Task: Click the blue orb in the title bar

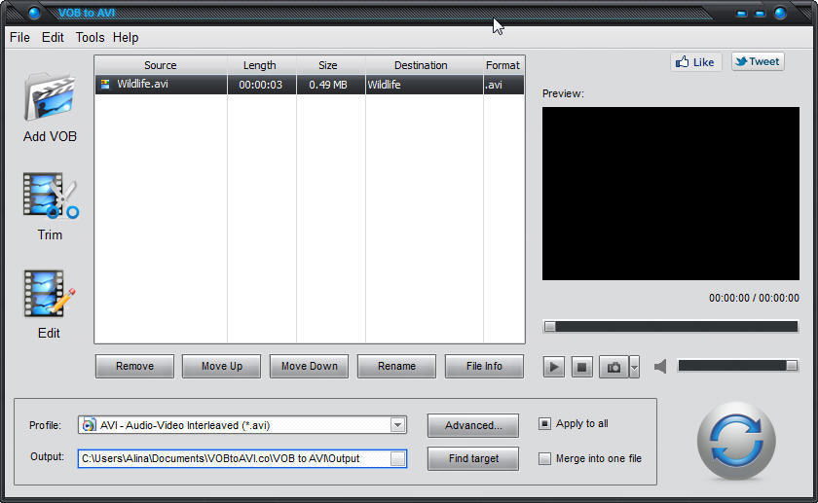Action: pos(34,13)
